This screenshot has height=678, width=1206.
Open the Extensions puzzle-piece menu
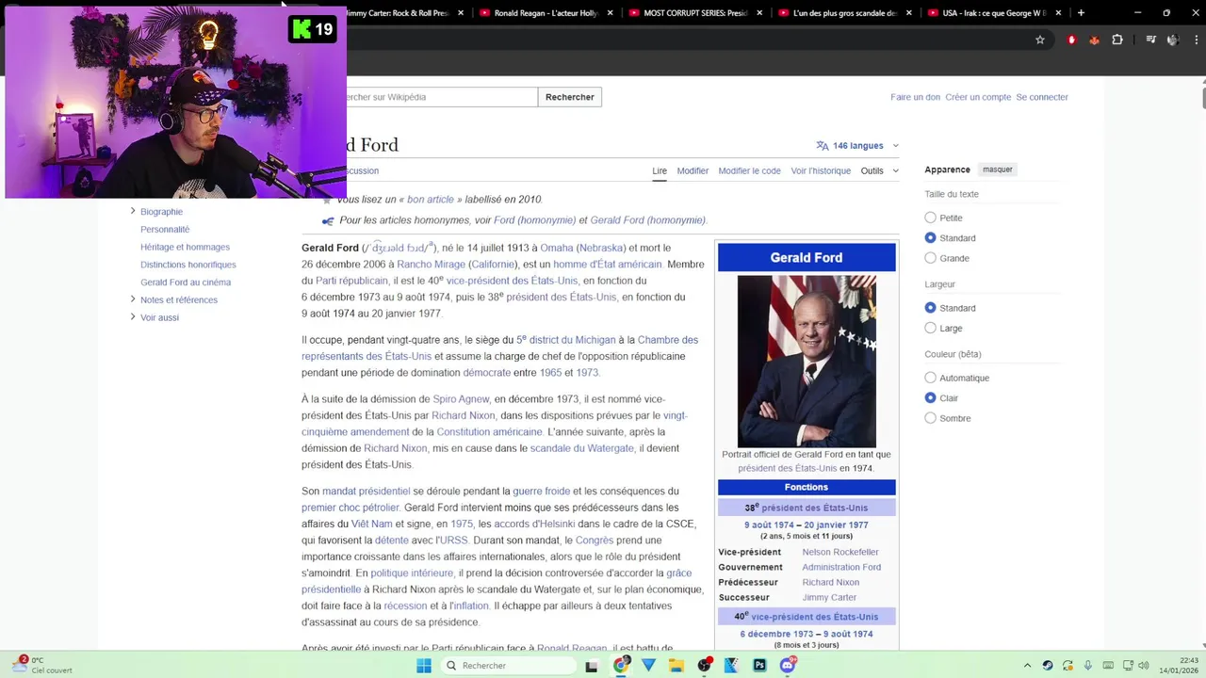click(1117, 40)
